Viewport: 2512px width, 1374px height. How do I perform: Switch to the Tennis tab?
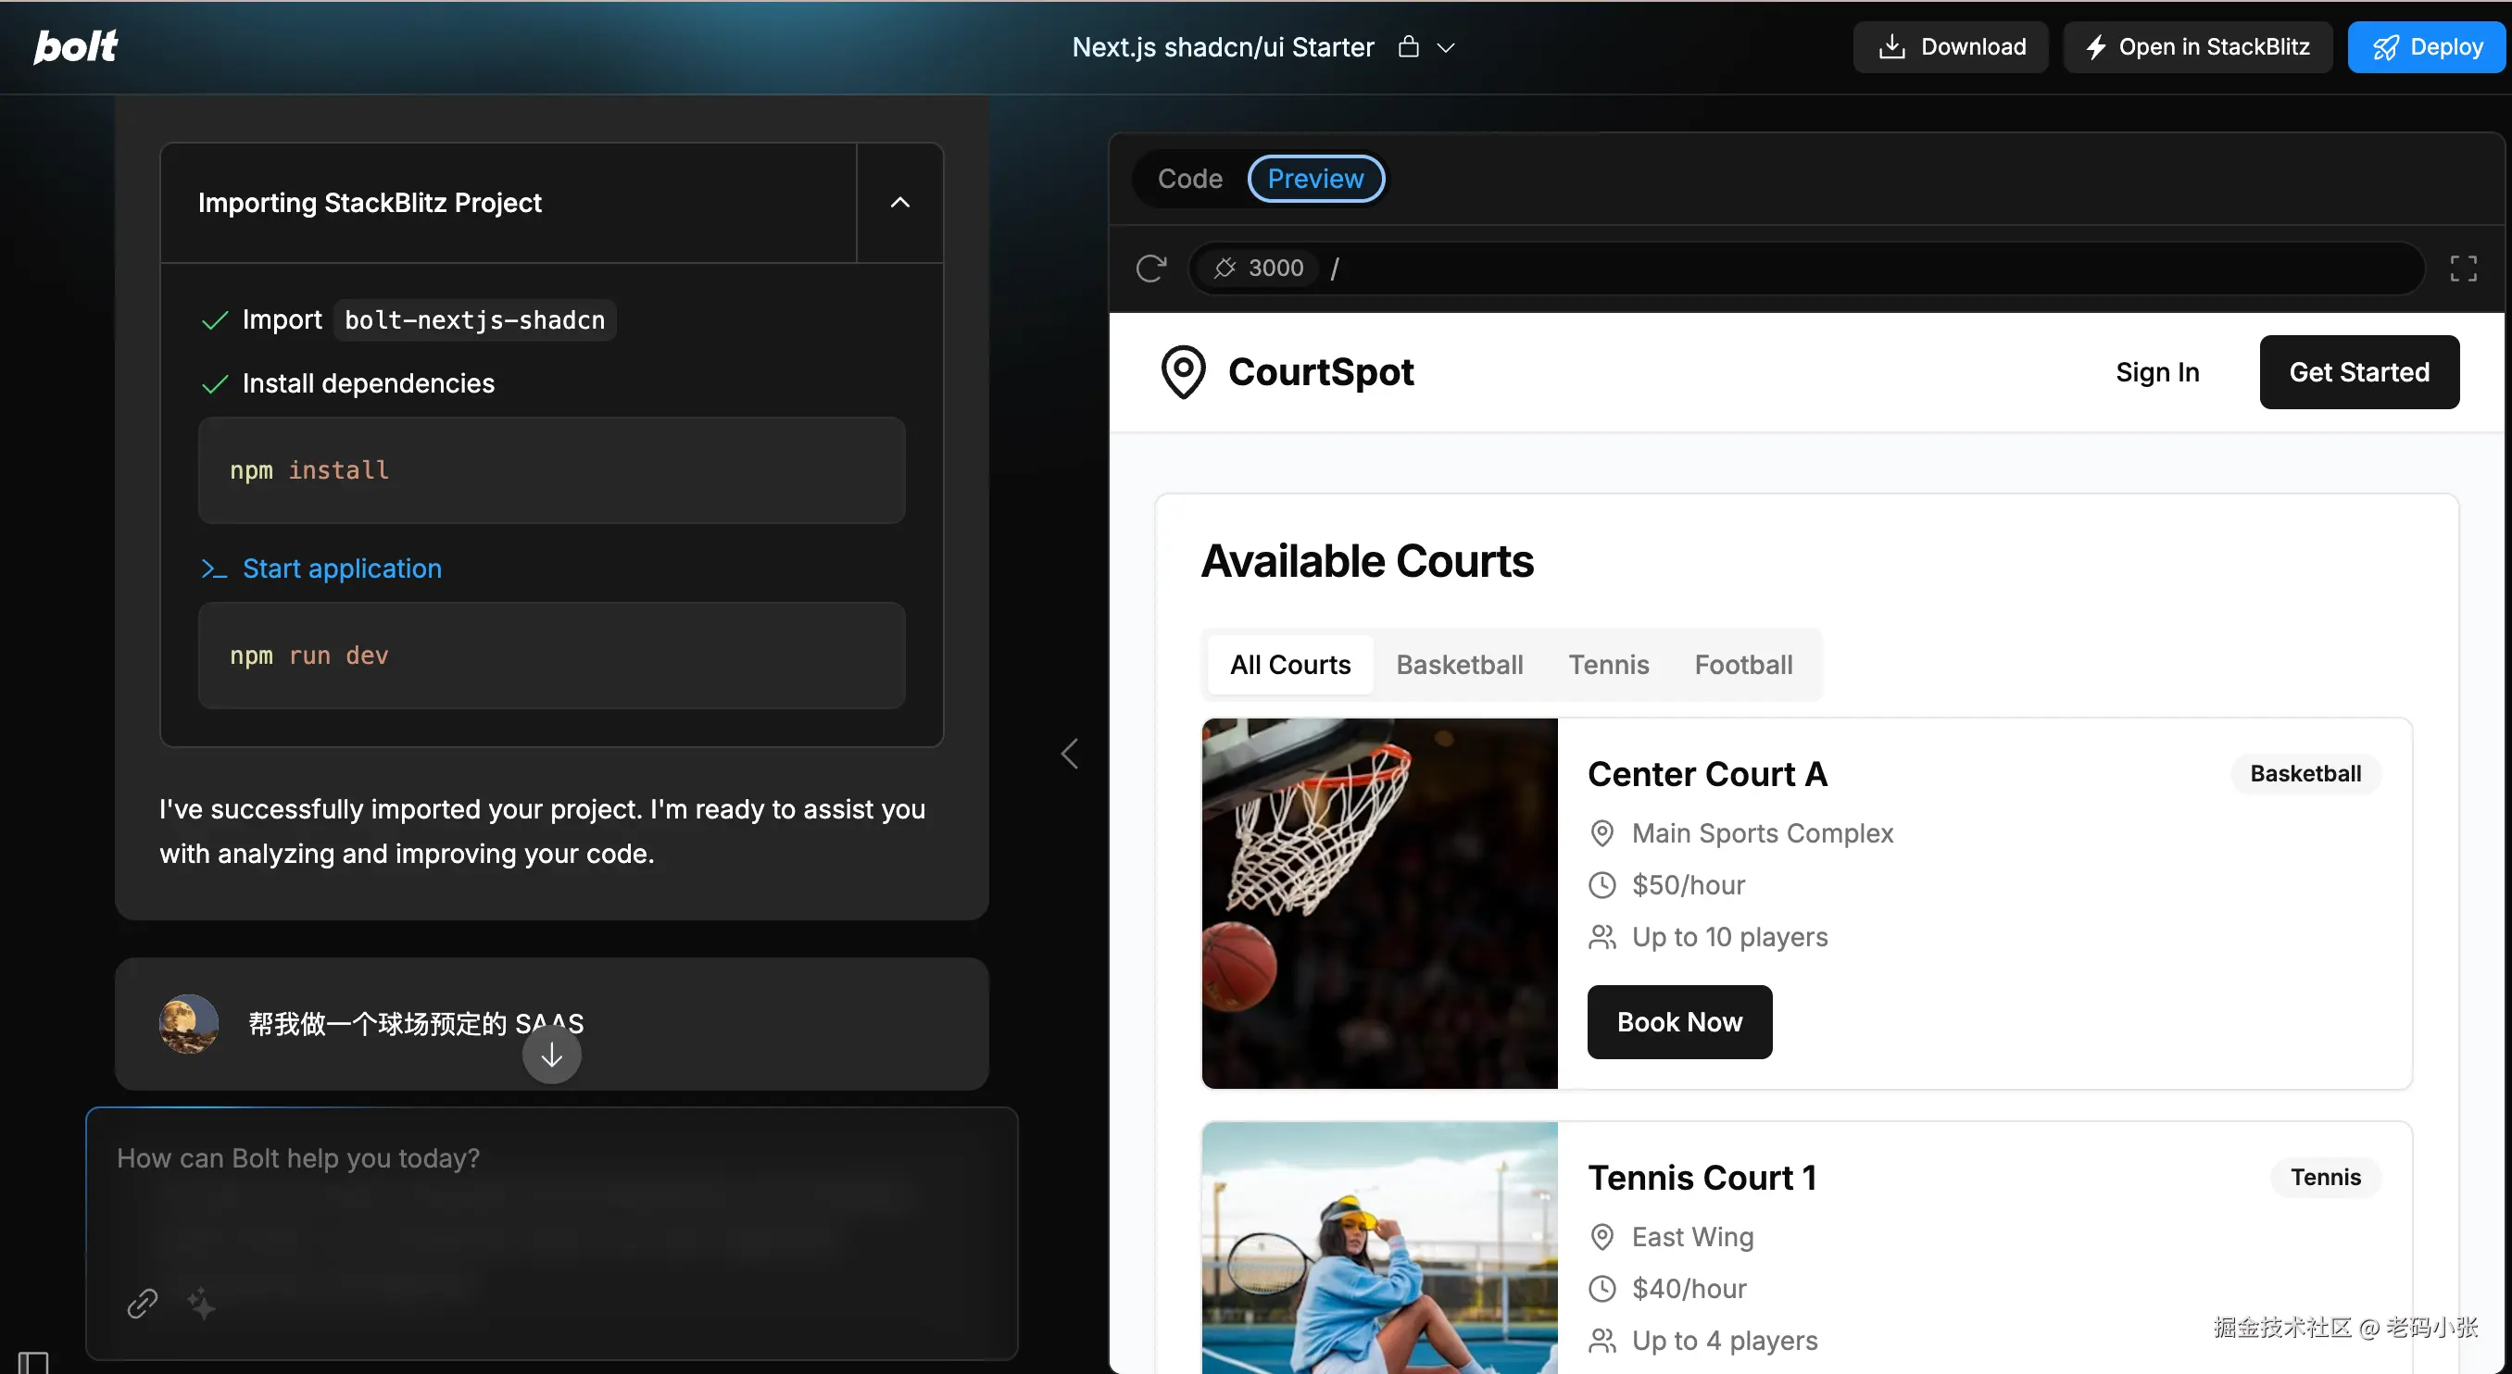1608,665
